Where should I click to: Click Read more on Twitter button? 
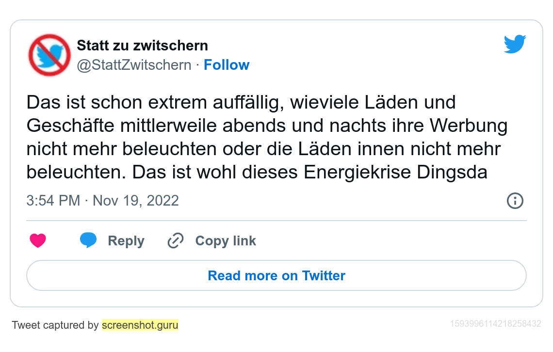[x=276, y=276]
